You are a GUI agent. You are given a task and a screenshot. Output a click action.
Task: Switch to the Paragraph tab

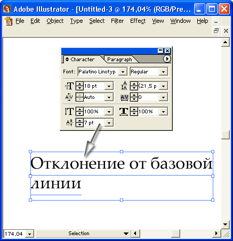click(119, 60)
